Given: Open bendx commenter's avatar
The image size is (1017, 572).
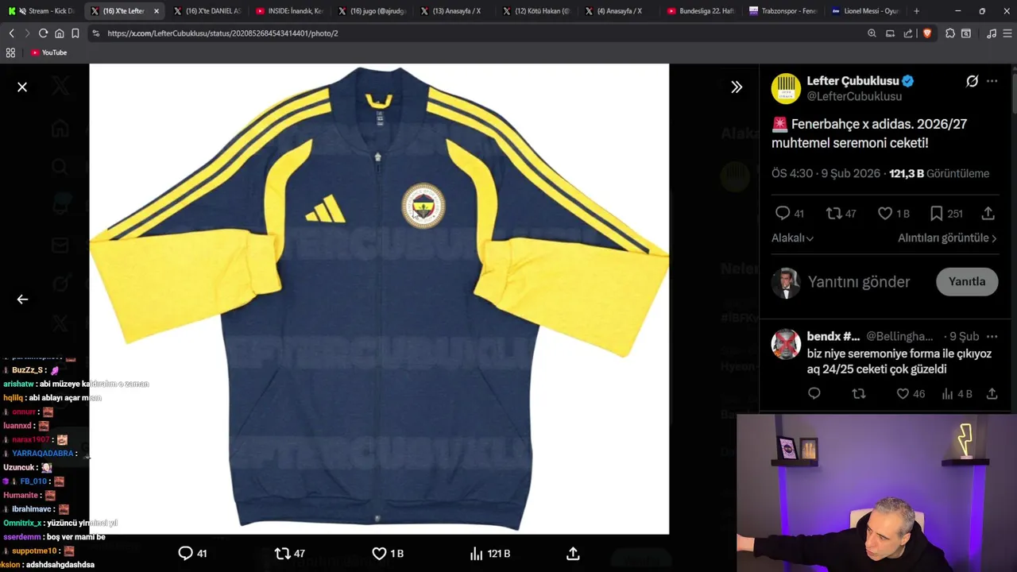Looking at the screenshot, I should coord(786,344).
